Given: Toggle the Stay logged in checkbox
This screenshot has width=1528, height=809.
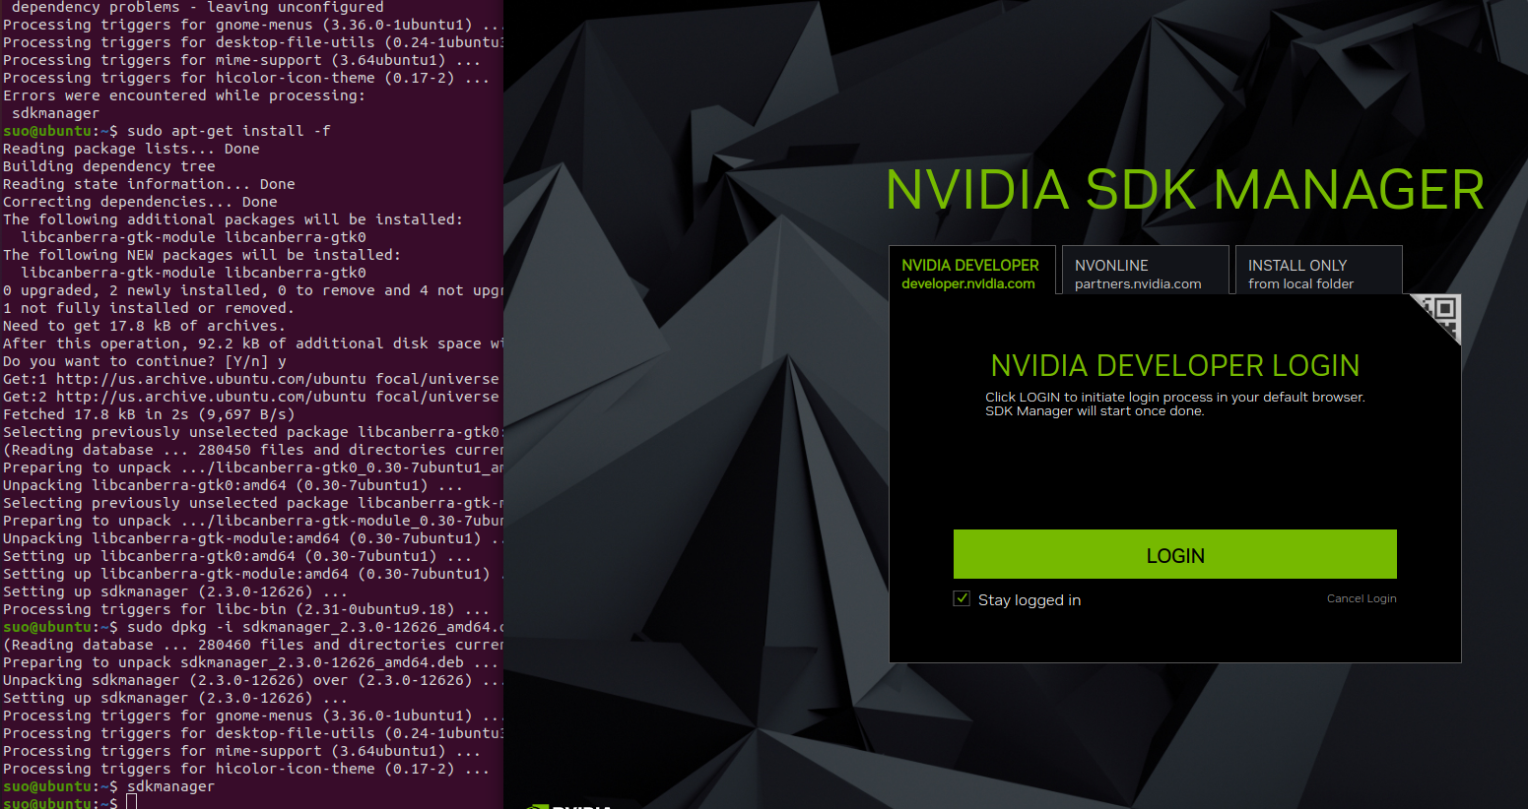Looking at the screenshot, I should click(962, 598).
